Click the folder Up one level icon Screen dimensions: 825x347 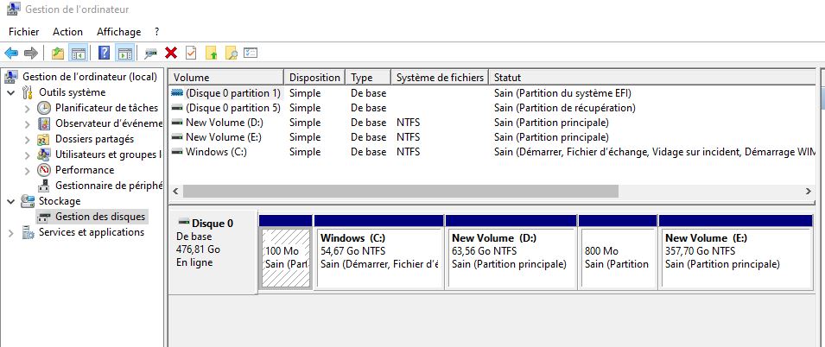pyautogui.click(x=58, y=54)
